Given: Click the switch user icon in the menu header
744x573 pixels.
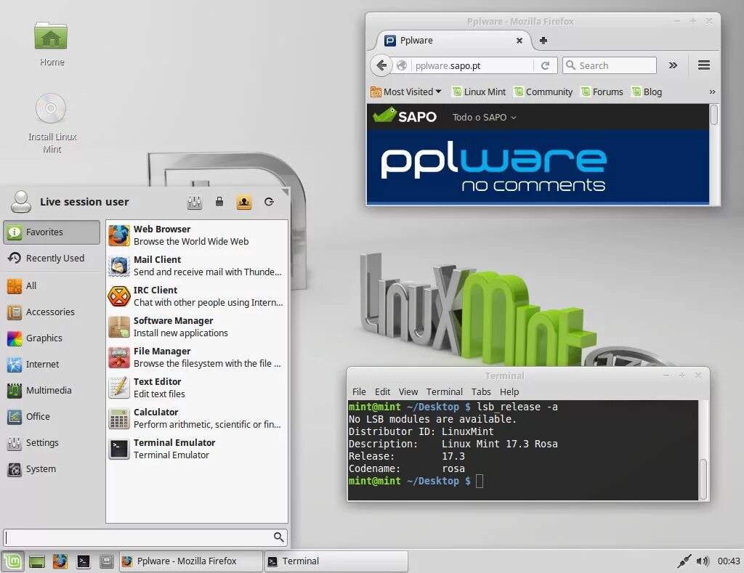Looking at the screenshot, I should 244,202.
